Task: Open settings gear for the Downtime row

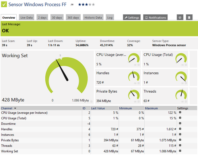Action: pyautogui.click(x=180, y=123)
